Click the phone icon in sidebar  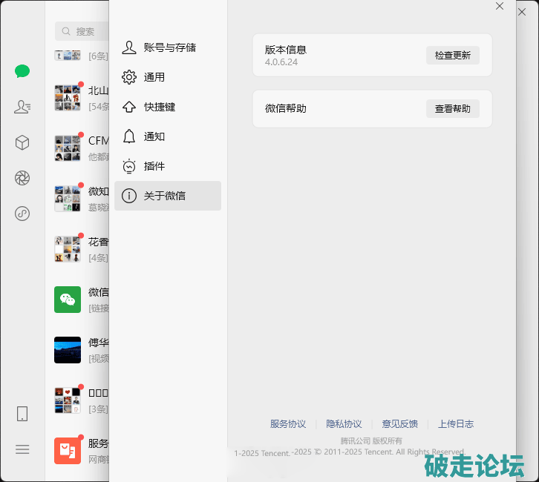pos(22,414)
